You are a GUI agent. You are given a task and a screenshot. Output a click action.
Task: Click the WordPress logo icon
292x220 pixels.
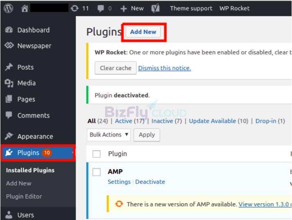(8, 8)
